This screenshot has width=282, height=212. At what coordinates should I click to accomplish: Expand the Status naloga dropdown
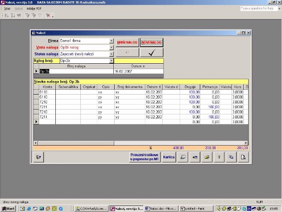112,54
